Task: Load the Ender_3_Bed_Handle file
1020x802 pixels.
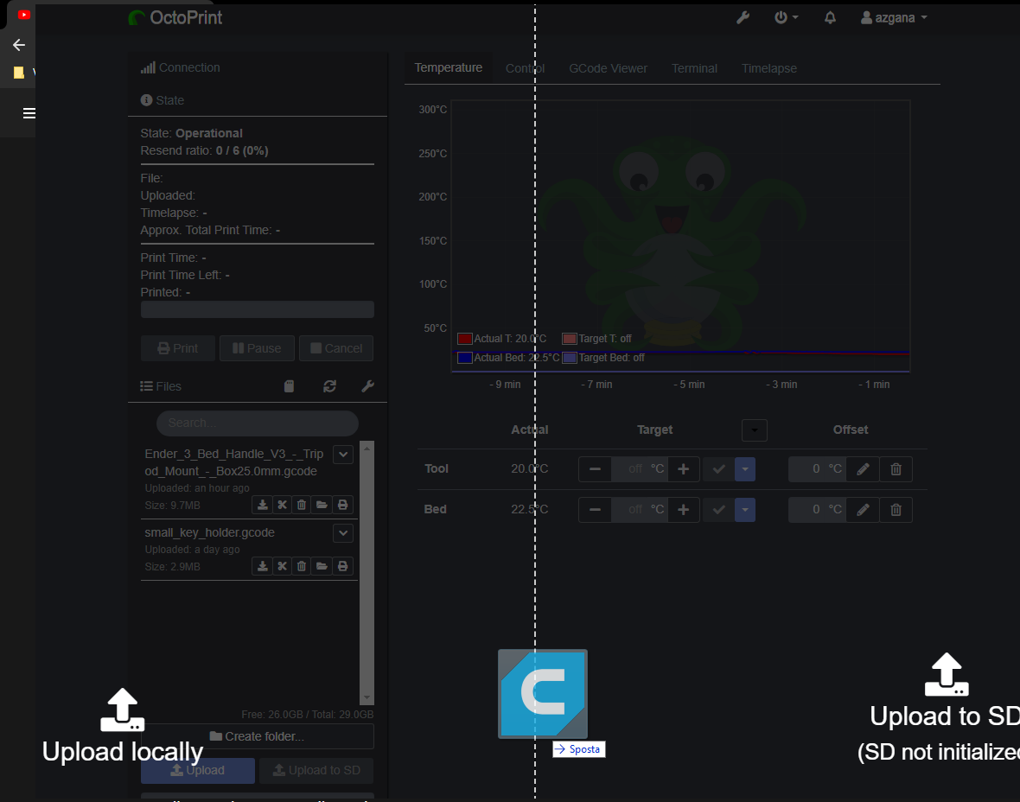Action: click(322, 505)
